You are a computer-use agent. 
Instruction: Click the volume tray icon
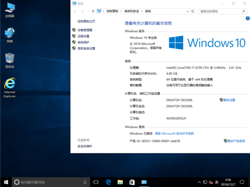point(211,182)
